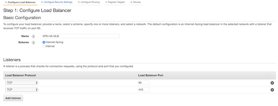
Task: Click the info icon beside Scheme
Action: [x=33, y=42]
